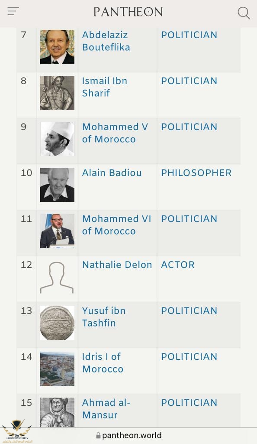The height and width of the screenshot is (444, 257).
Task: Tap the padlock icon beside pantheon.world
Action: pos(98,435)
